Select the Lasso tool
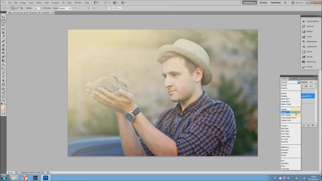This screenshot has height=181, width=322. pos(4,25)
